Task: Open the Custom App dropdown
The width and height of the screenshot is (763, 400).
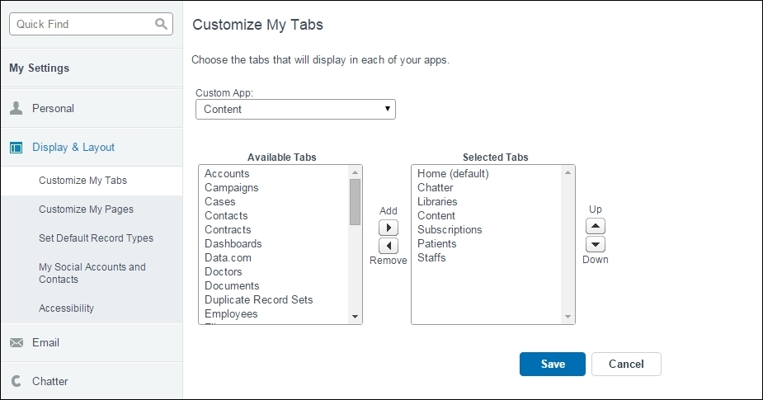Action: click(x=295, y=109)
